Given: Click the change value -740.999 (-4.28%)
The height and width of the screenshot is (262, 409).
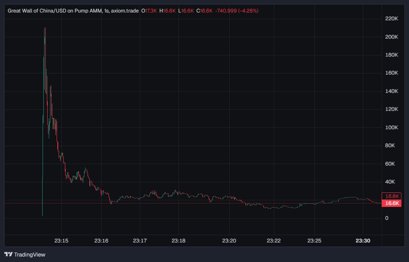Looking at the screenshot, I should point(237,11).
